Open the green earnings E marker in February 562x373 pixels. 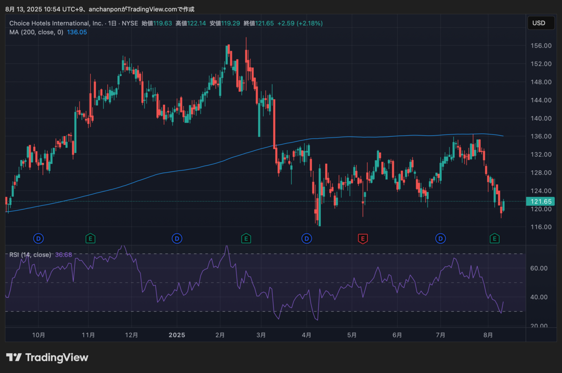point(245,239)
